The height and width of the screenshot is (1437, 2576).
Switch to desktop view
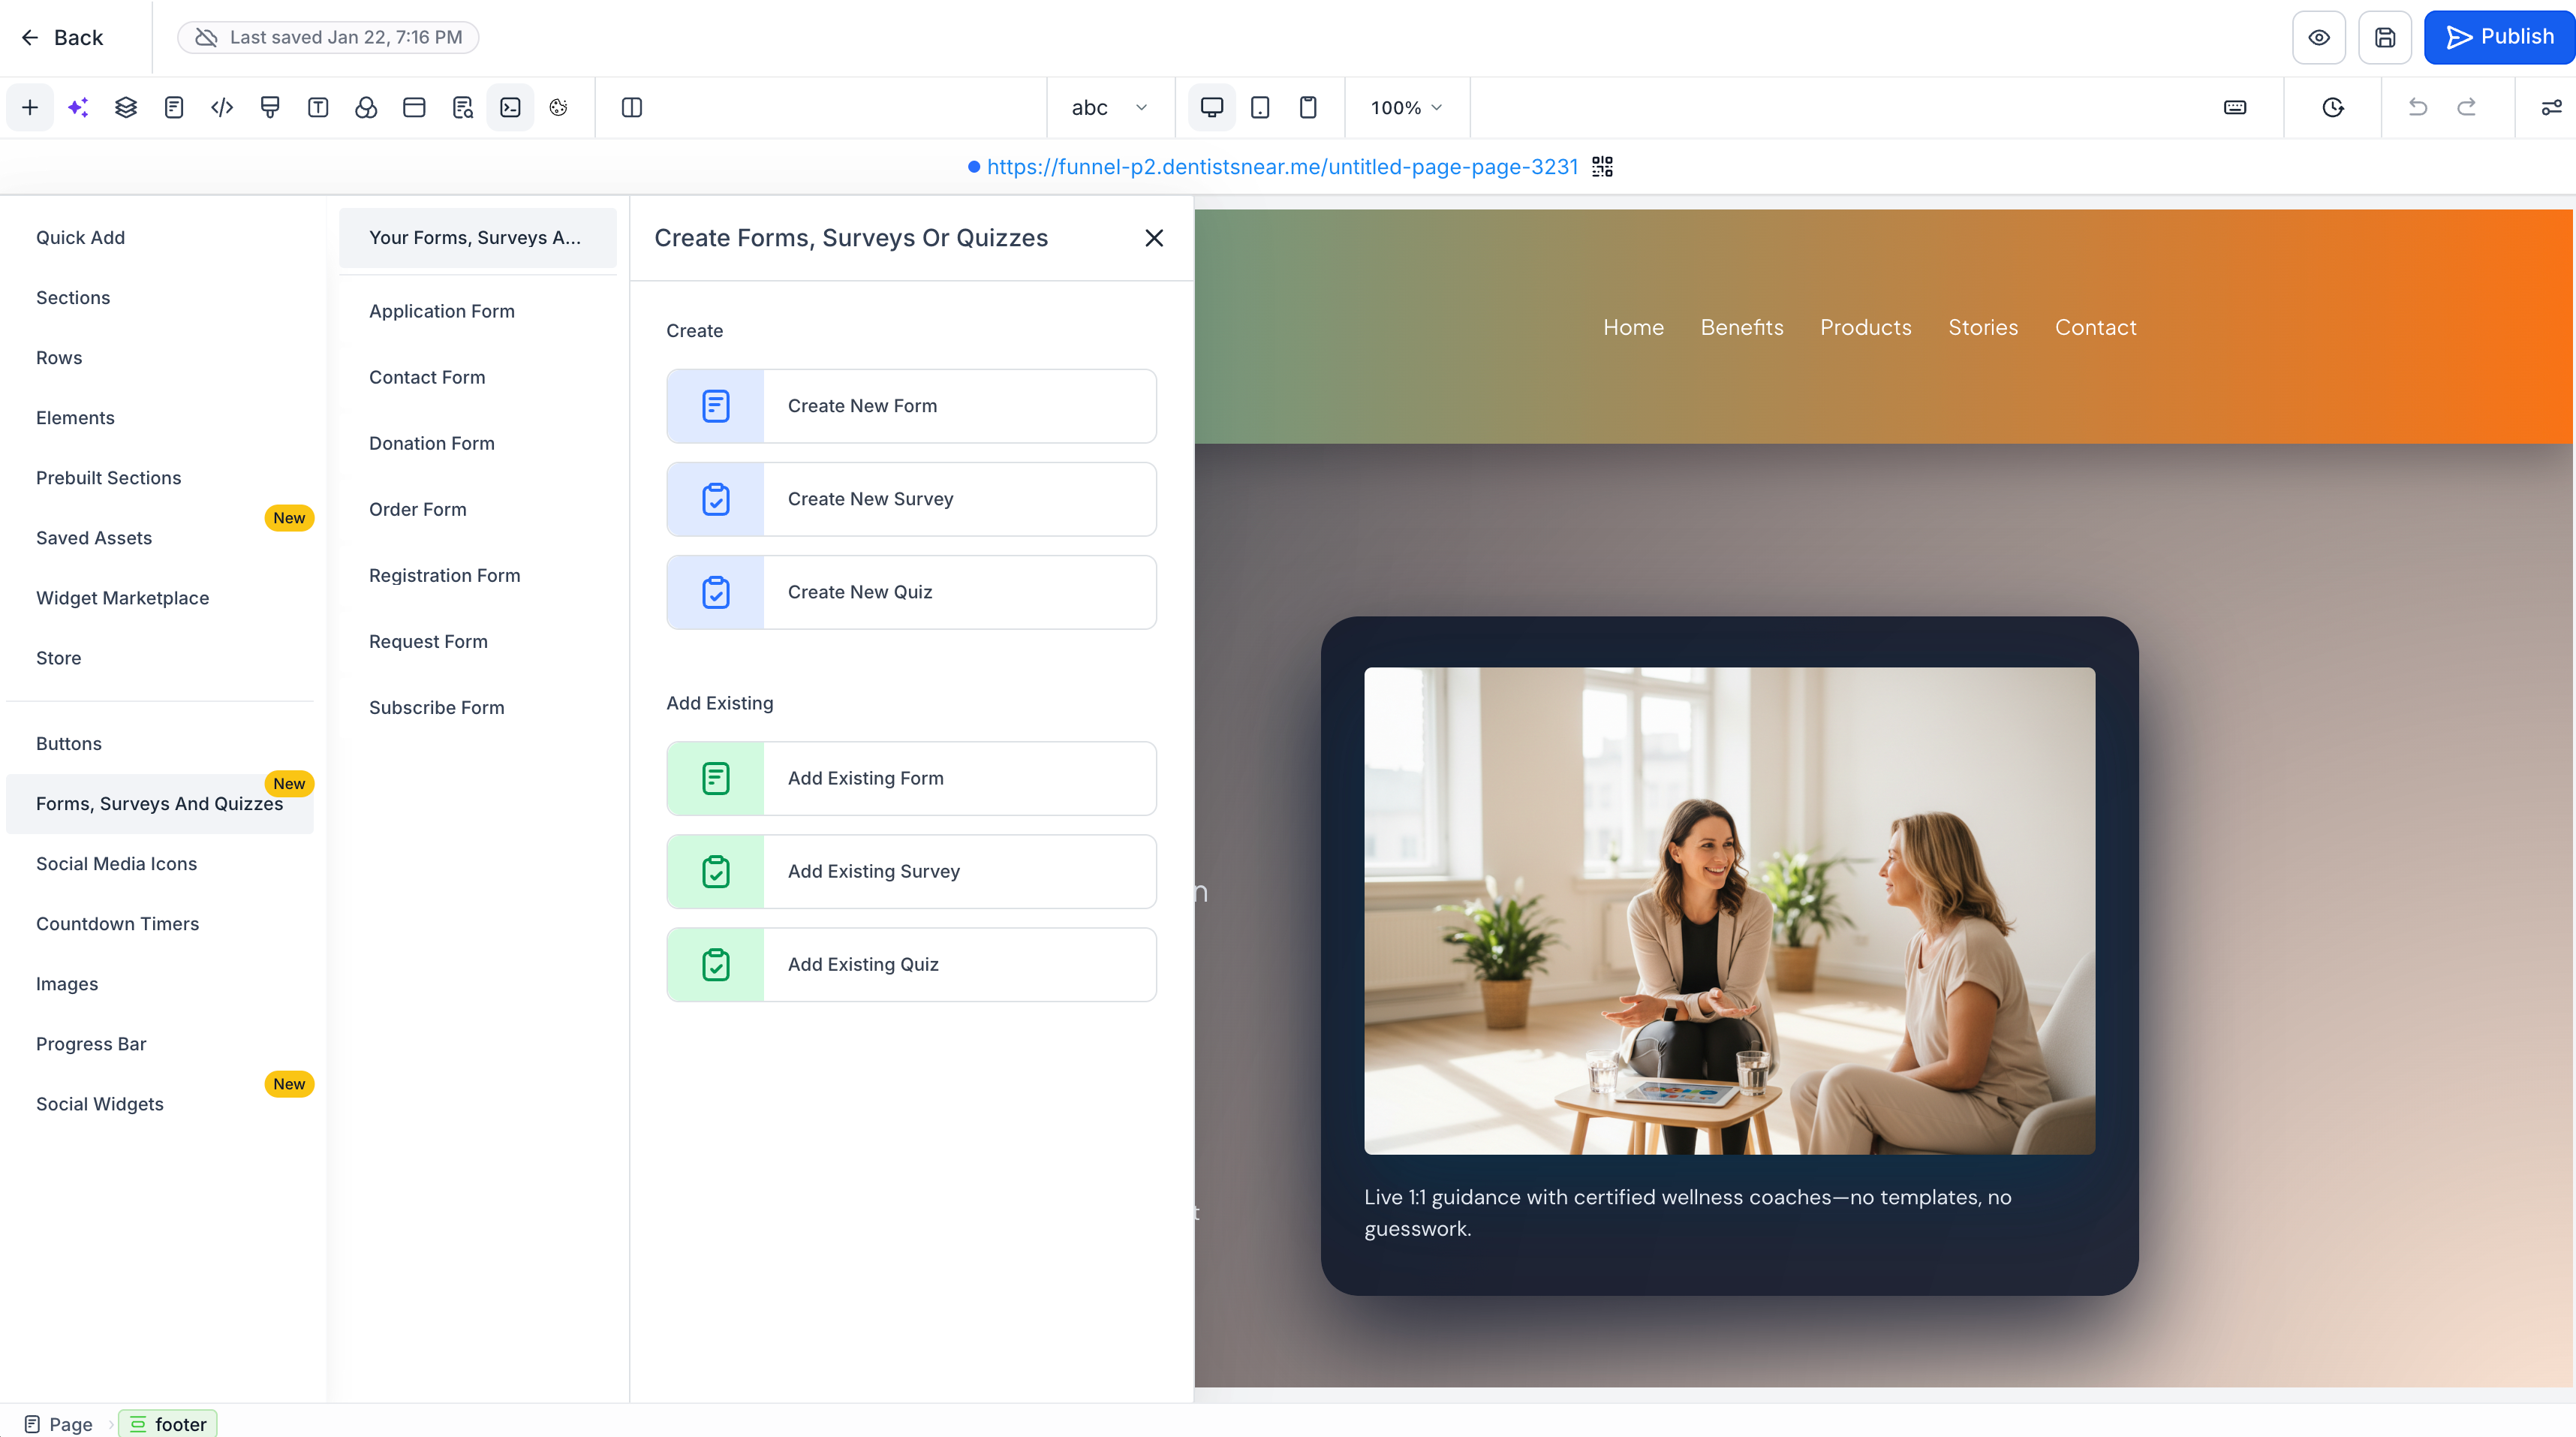[1212, 107]
